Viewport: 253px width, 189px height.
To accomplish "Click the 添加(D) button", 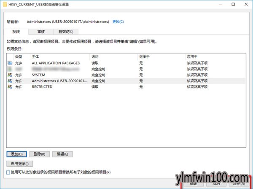I will coord(16,154).
